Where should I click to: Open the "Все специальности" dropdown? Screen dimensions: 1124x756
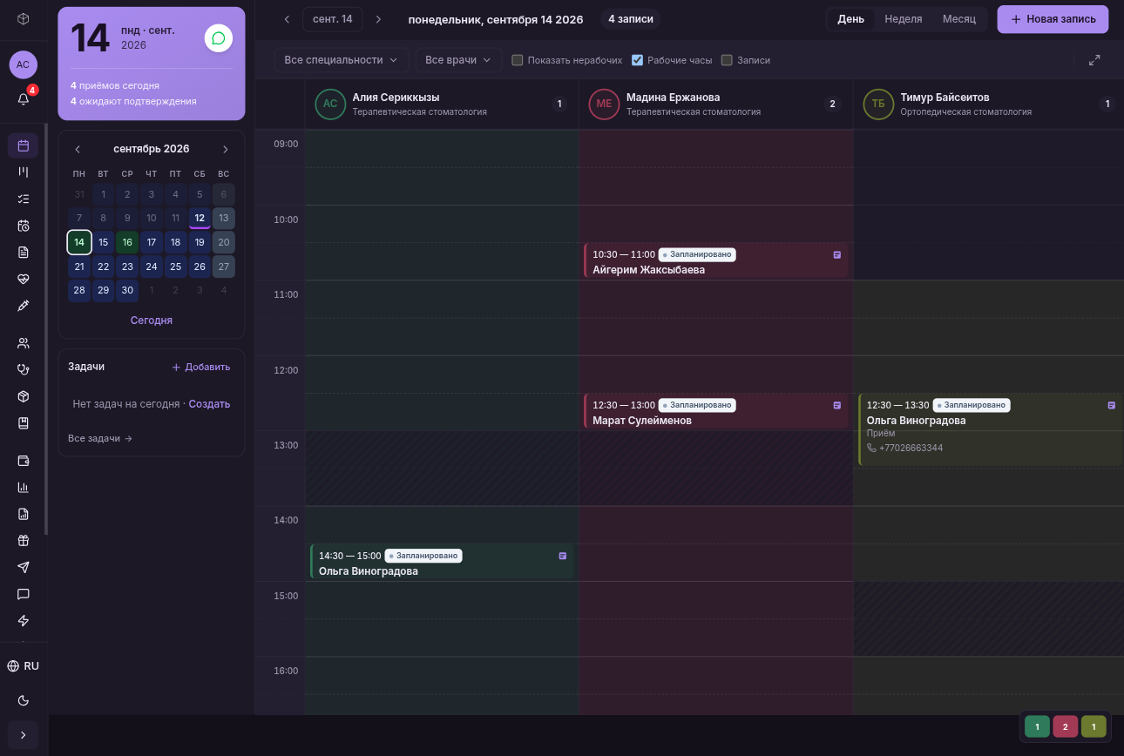tap(341, 60)
